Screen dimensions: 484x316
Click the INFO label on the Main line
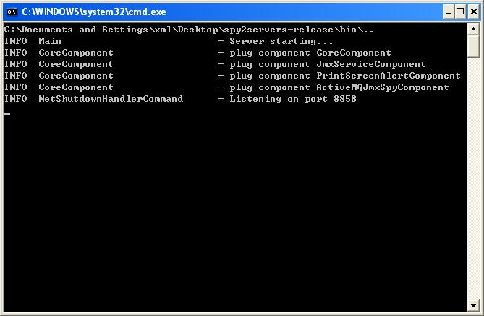pos(16,41)
